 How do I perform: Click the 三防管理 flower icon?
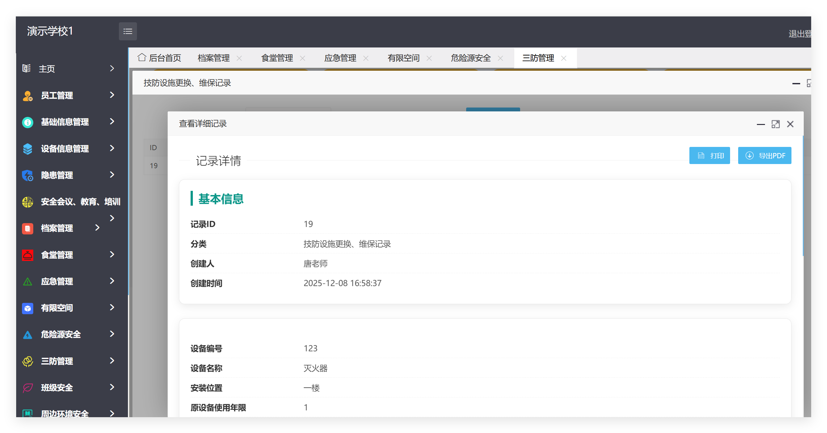click(x=27, y=361)
